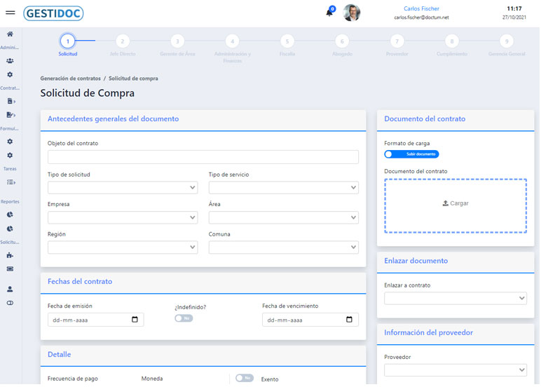Open the pie chart icon directly below Reportes
Image resolution: width=541 pixels, height=387 pixels.
pyautogui.click(x=10, y=215)
